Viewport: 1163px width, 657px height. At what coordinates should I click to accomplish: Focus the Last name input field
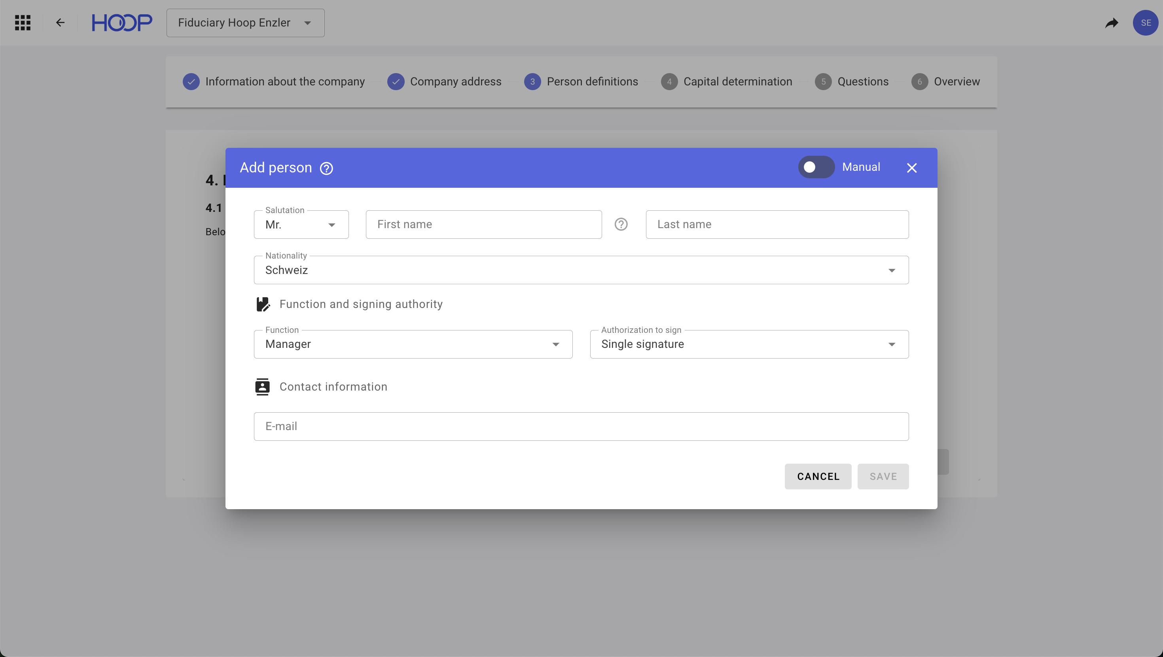(x=777, y=224)
